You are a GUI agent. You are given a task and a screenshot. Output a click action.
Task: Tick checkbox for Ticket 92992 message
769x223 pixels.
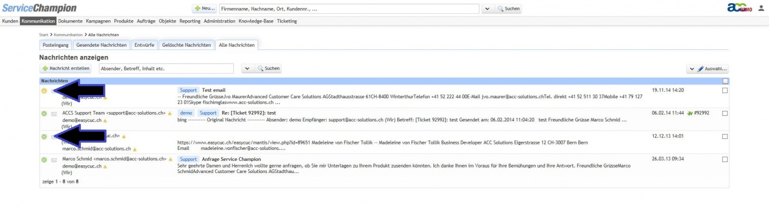pyautogui.click(x=725, y=114)
